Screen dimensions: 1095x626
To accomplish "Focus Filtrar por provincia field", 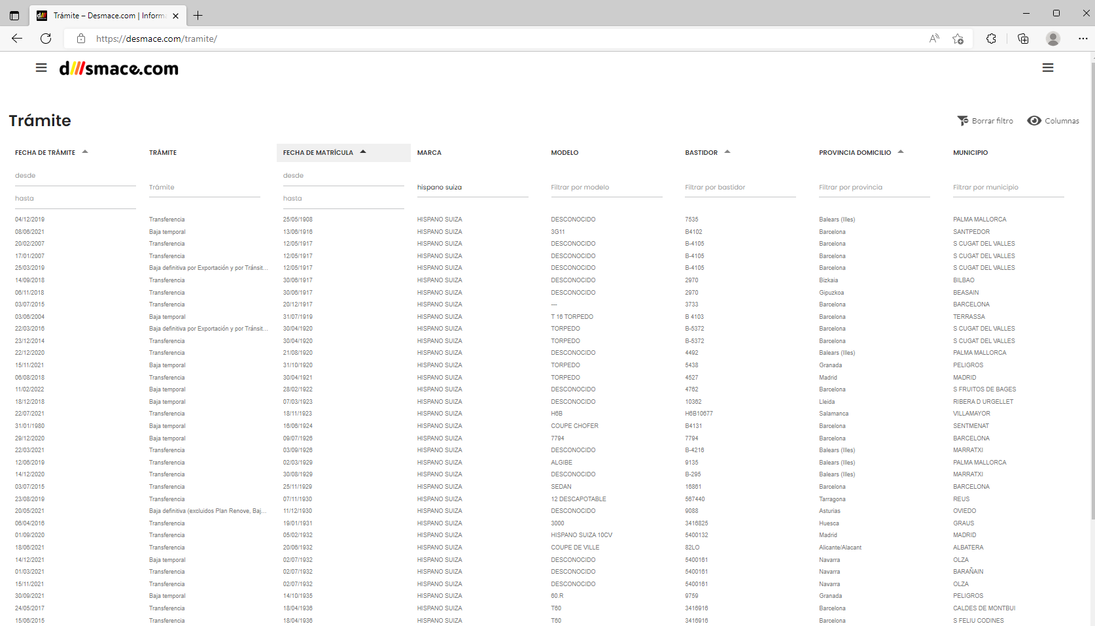I will point(875,188).
